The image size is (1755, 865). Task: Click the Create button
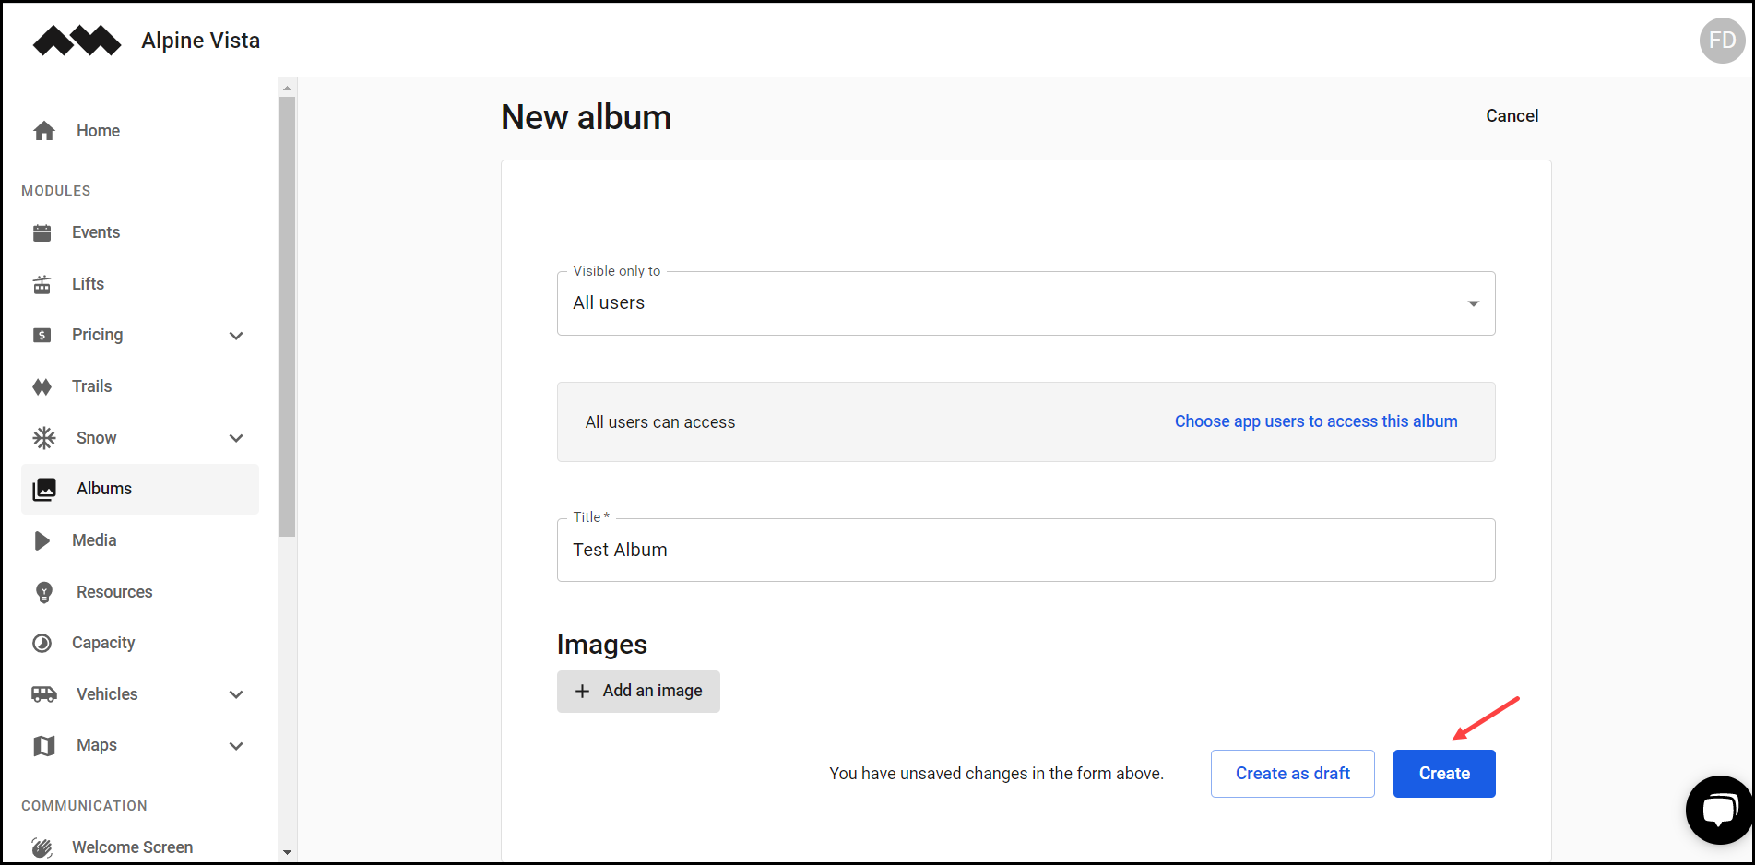pyautogui.click(x=1443, y=773)
